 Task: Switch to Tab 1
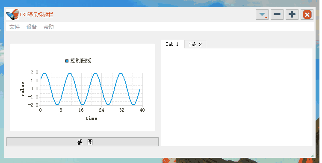[172, 44]
